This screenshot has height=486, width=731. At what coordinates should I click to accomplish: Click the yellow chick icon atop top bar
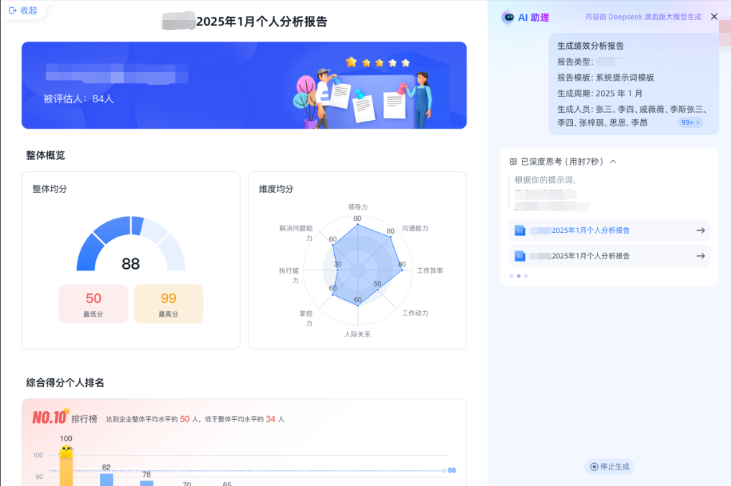(66, 451)
